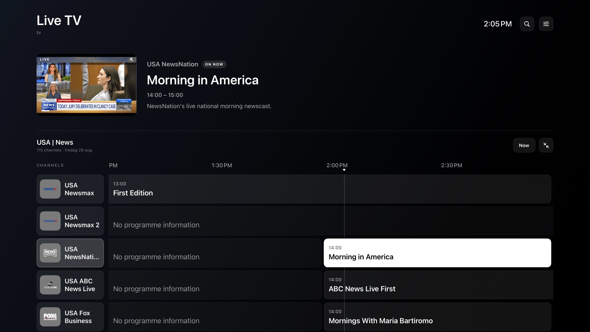
Task: Click the Fox Business channel logo
Action: coord(50,317)
